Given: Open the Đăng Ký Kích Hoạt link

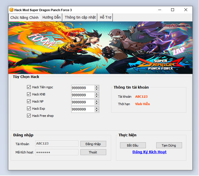Looking at the screenshot, I should pos(149,152).
